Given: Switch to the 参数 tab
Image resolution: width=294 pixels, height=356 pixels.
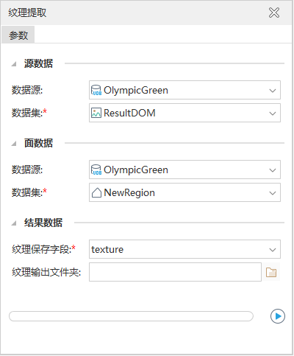Looking at the screenshot, I should (18, 35).
